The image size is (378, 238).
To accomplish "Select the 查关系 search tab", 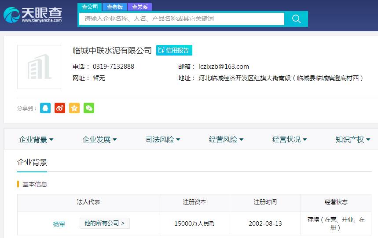I will [140, 7].
